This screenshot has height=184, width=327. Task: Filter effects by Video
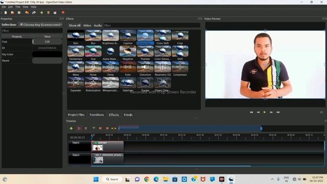point(87,26)
